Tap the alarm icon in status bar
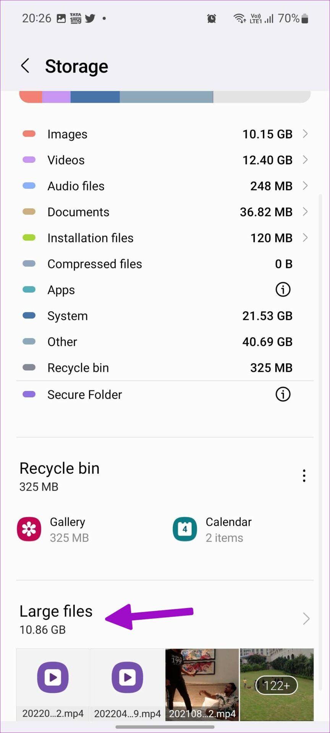This screenshot has width=330, height=733. [212, 18]
